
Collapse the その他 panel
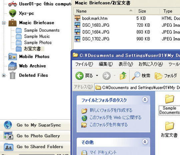(145, 142)
